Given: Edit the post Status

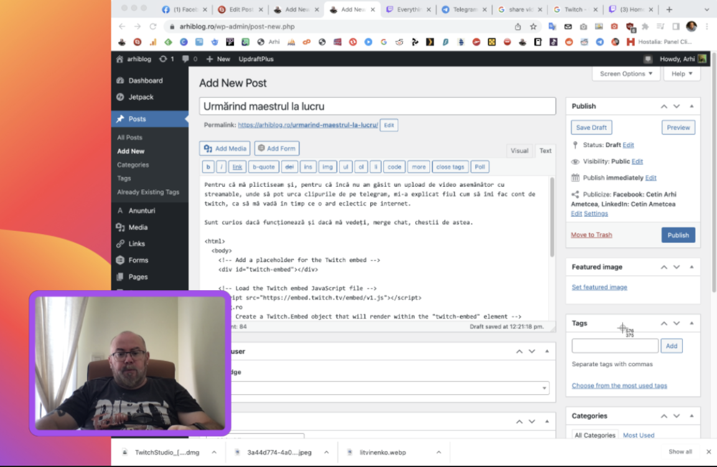Looking at the screenshot, I should [x=628, y=145].
